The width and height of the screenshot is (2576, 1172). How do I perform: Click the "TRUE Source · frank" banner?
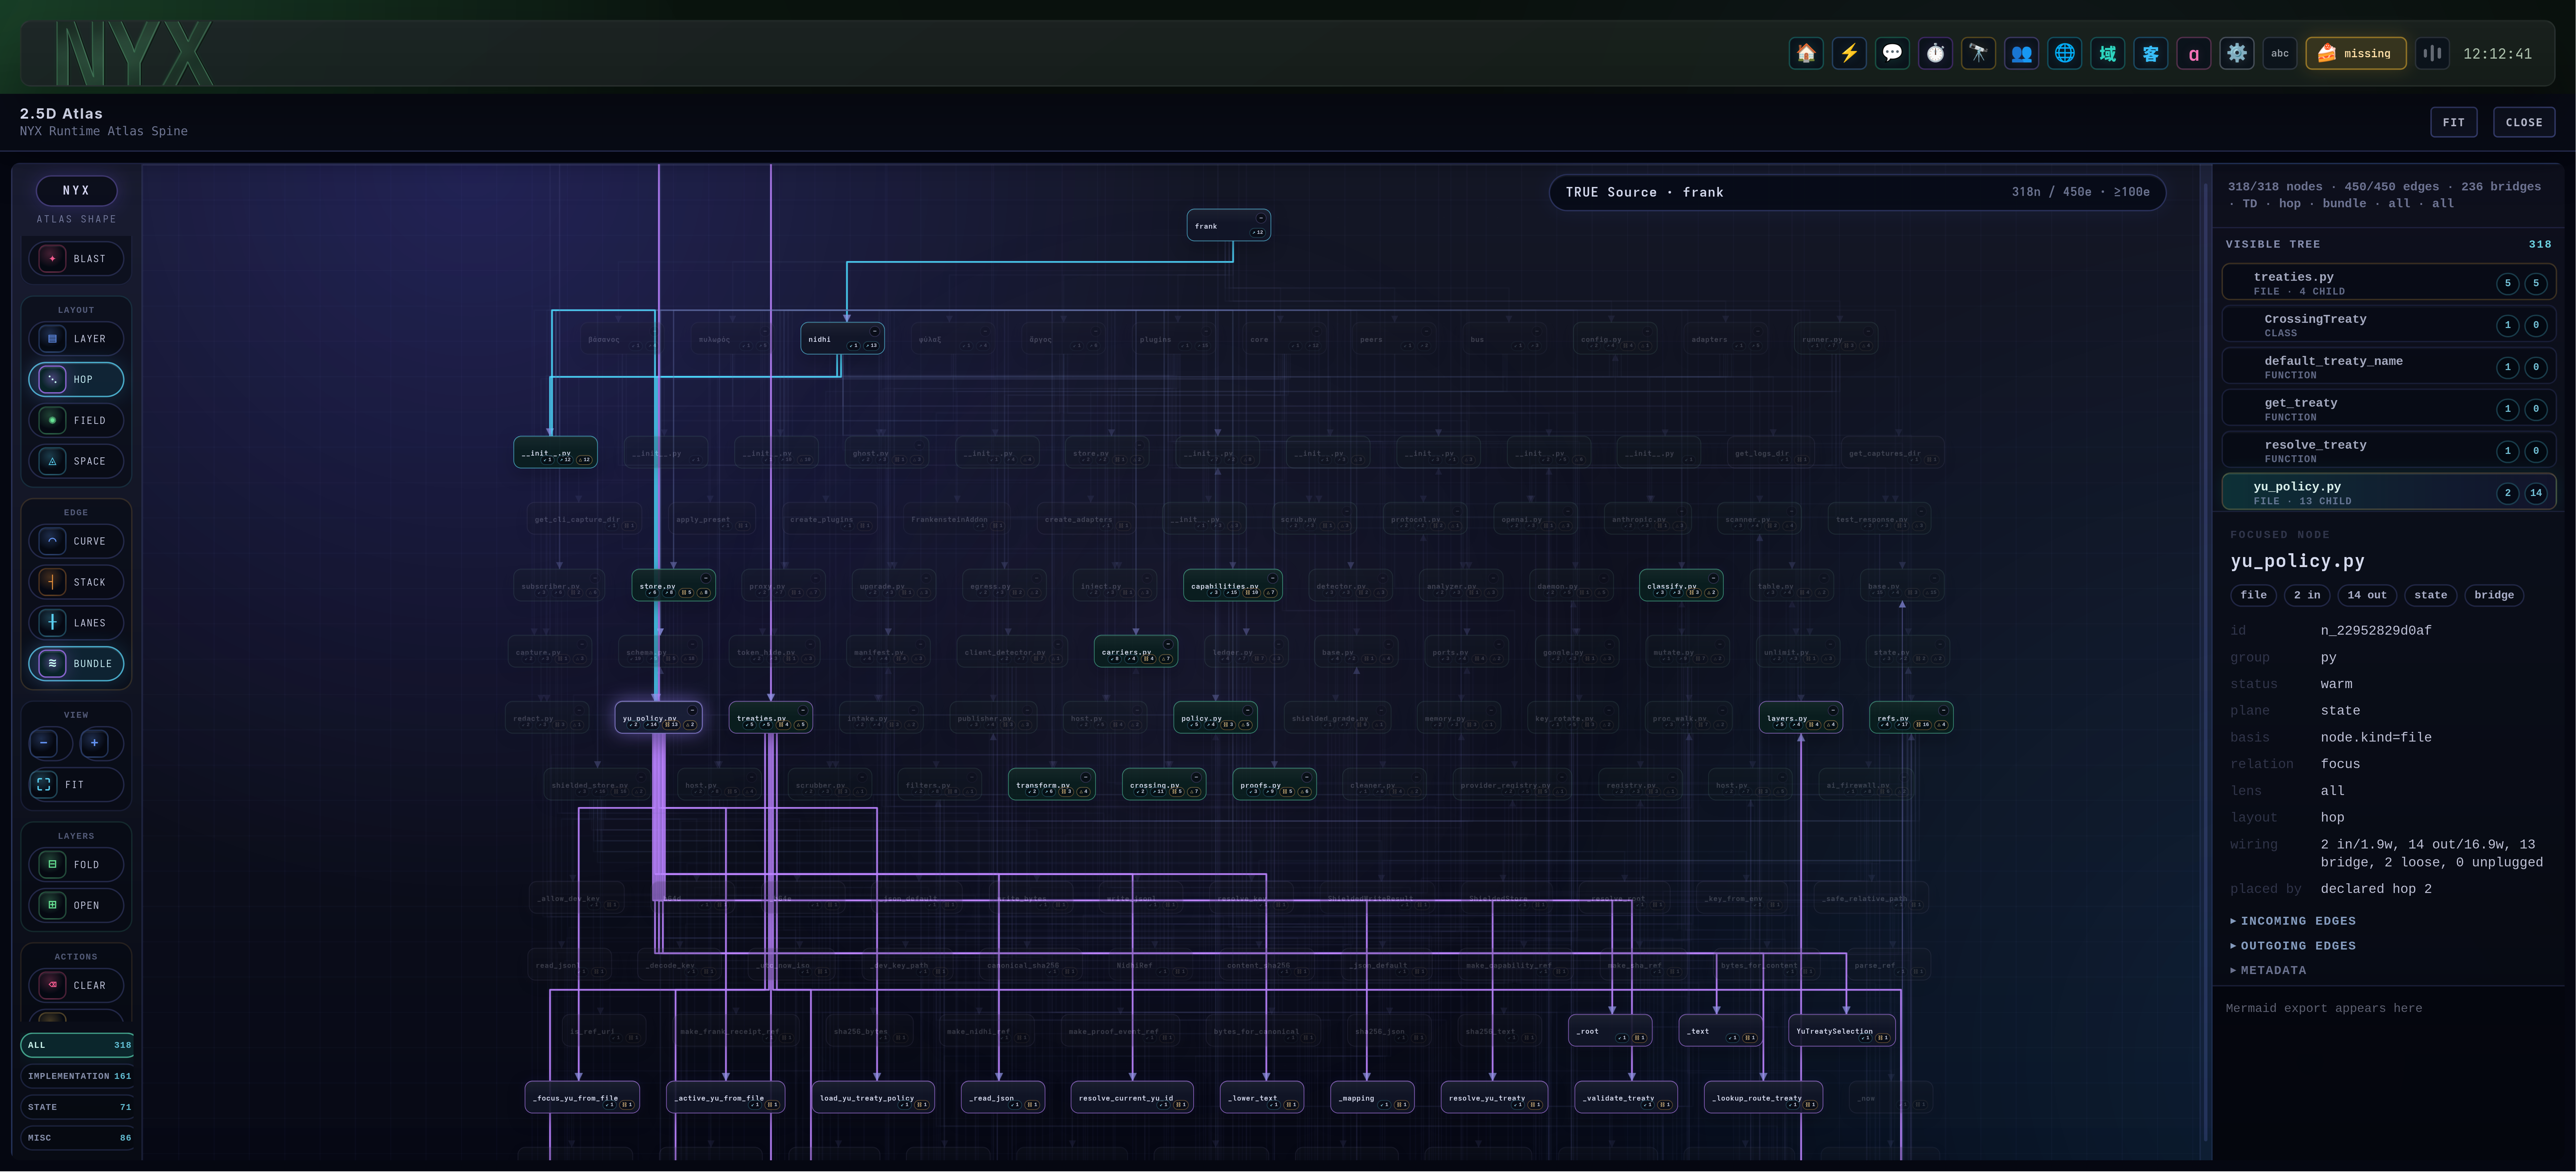[1857, 193]
